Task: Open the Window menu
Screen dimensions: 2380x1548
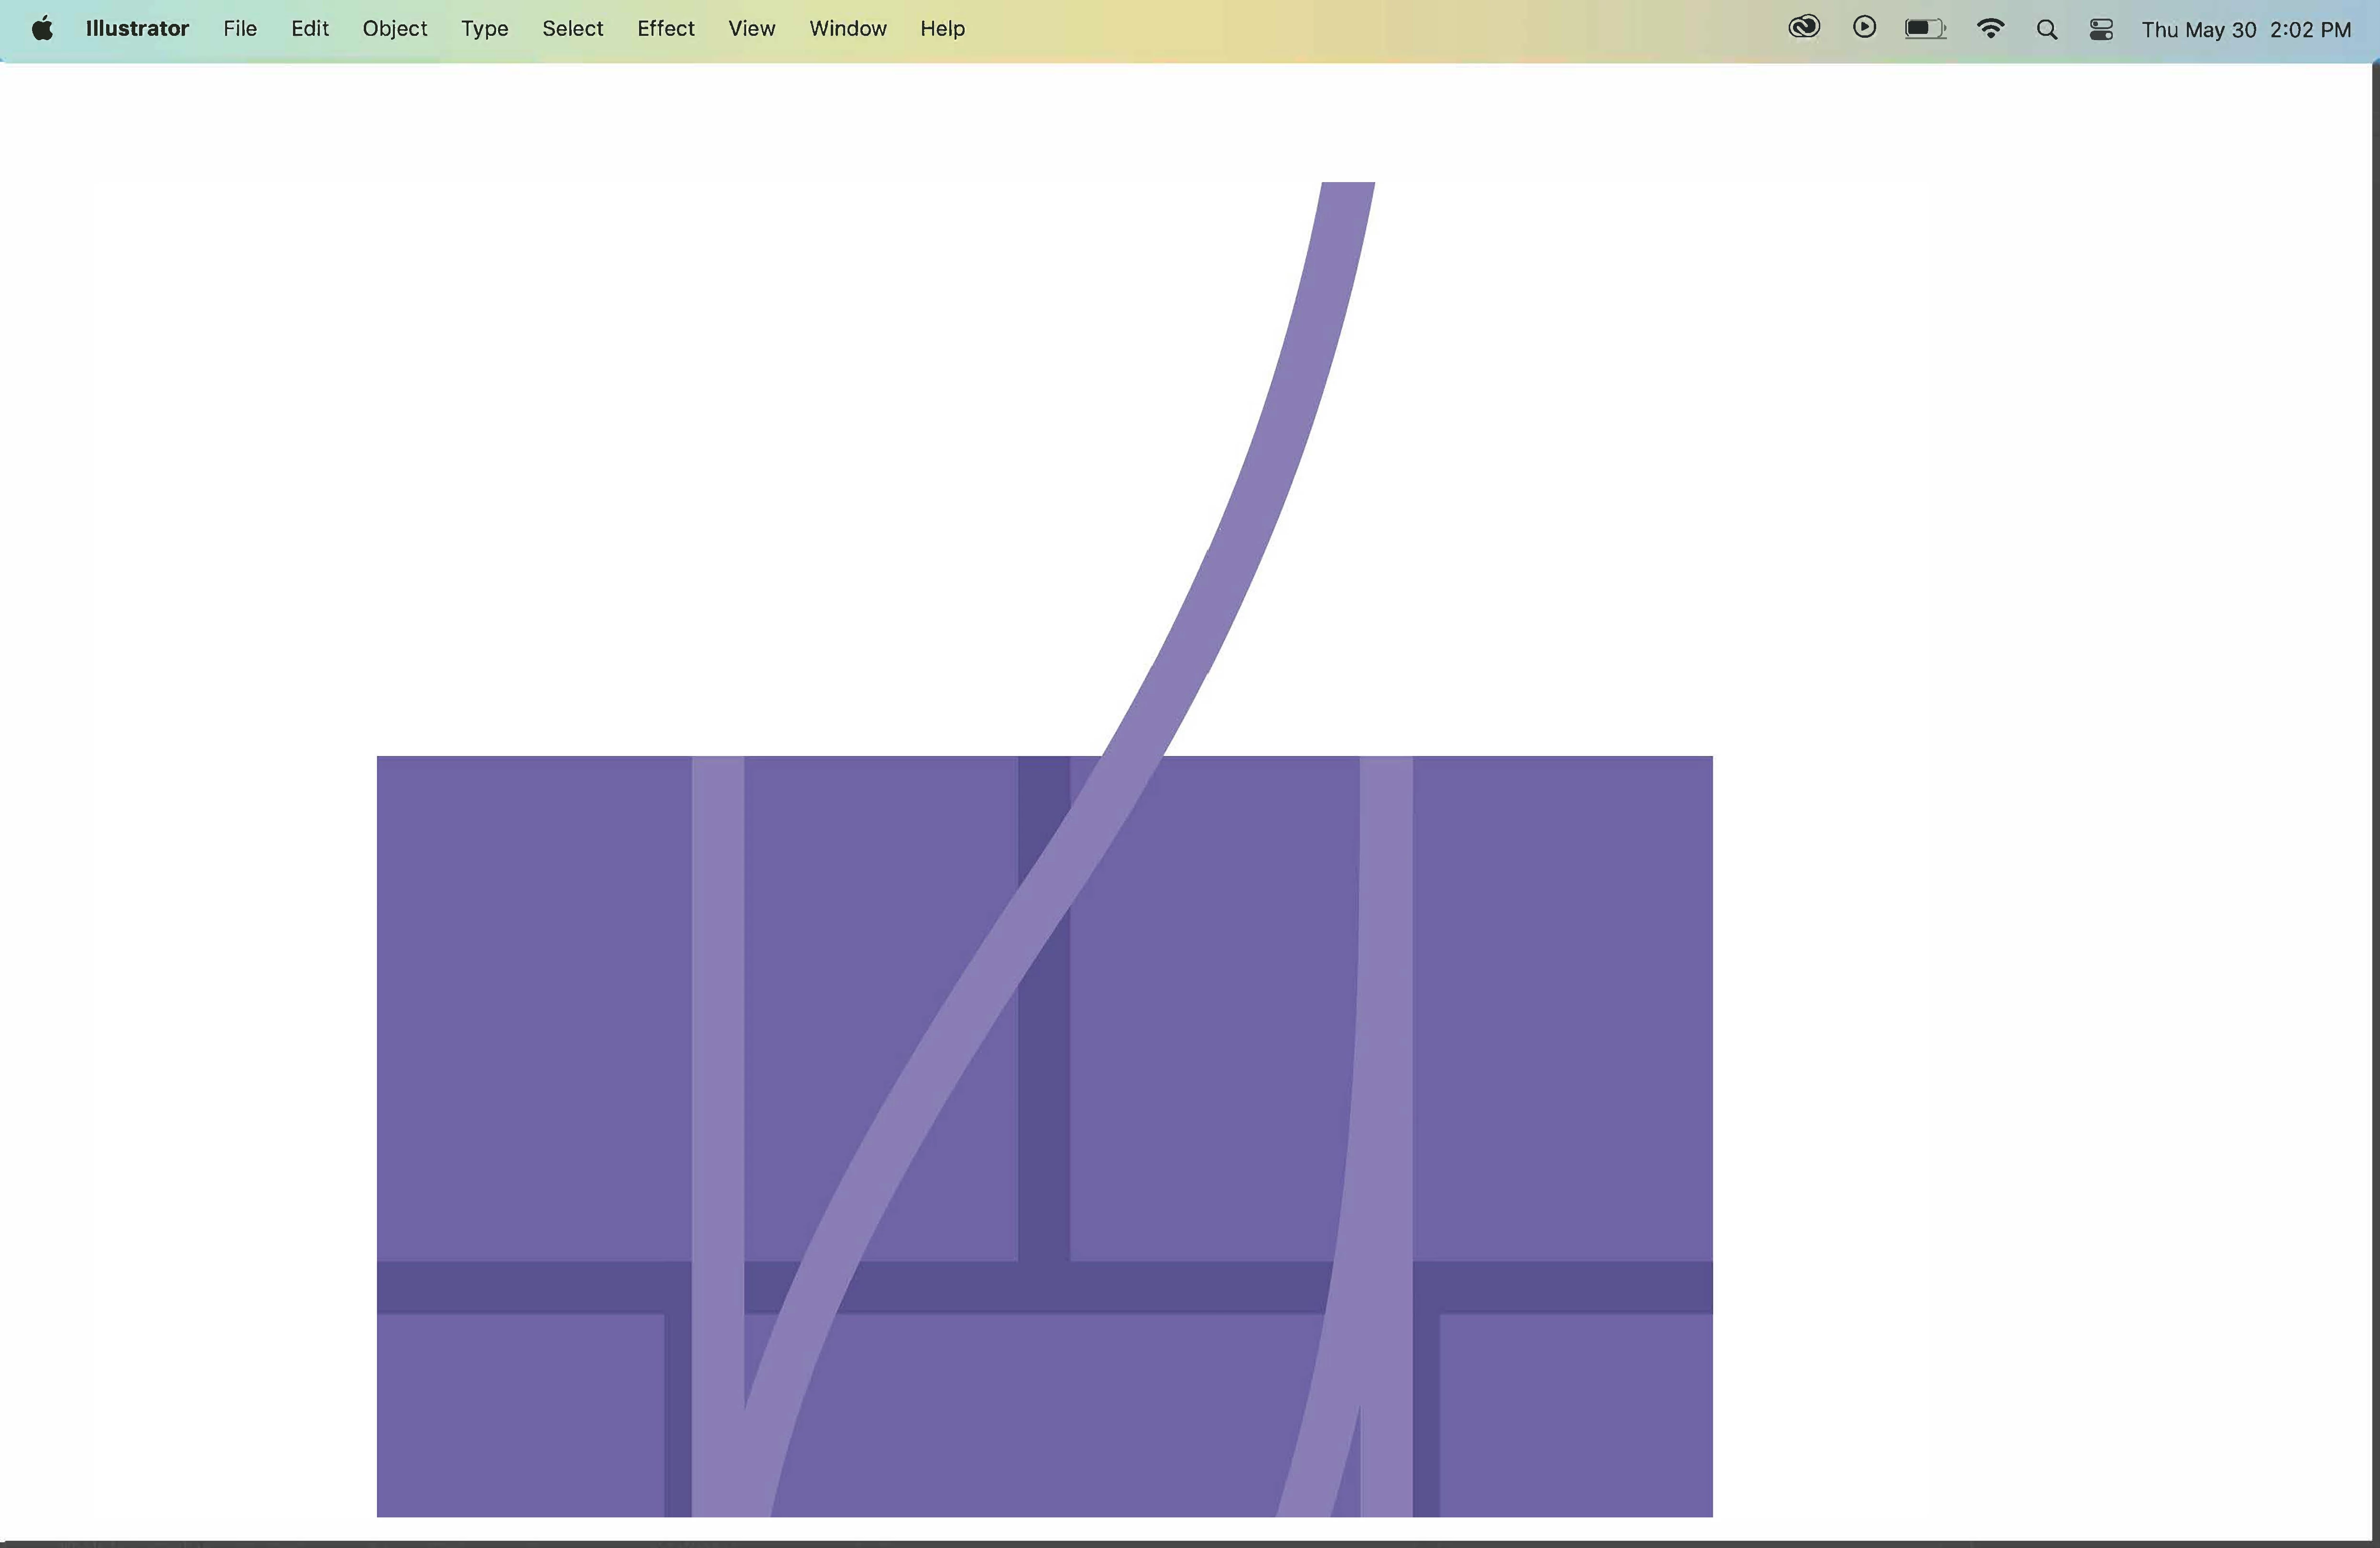Action: (847, 29)
